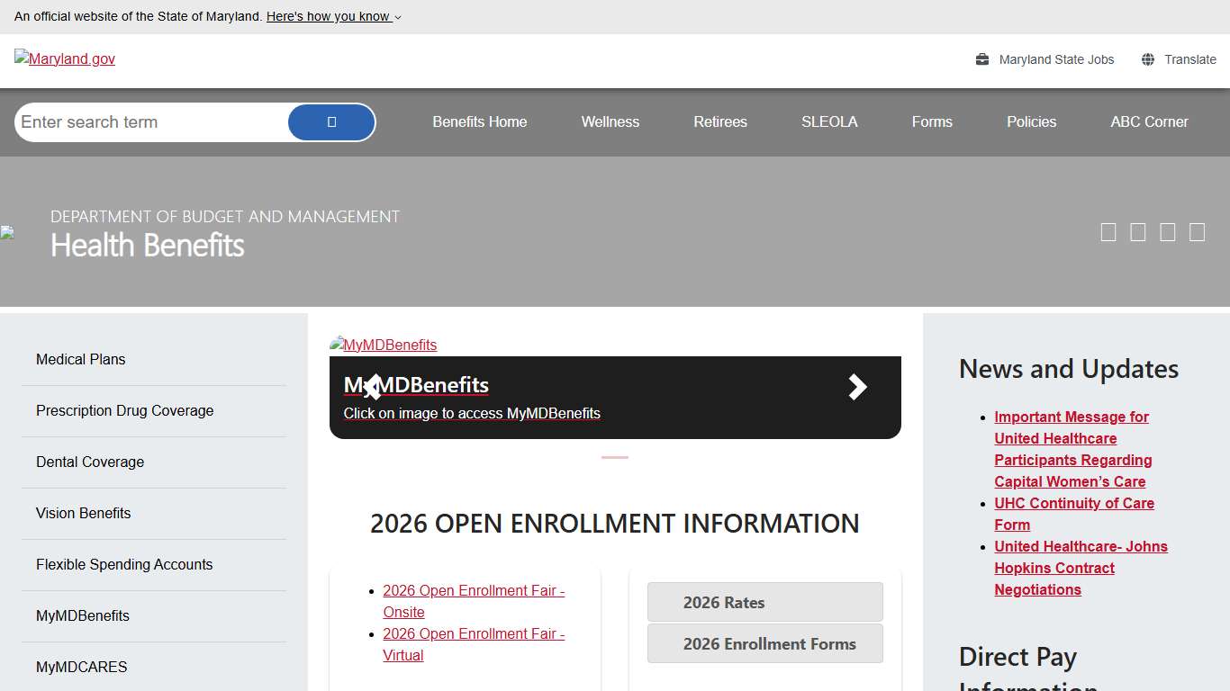The height and width of the screenshot is (691, 1230).
Task: Click the leftmost social icon in the Health Benefits banner
Action: (x=1108, y=232)
